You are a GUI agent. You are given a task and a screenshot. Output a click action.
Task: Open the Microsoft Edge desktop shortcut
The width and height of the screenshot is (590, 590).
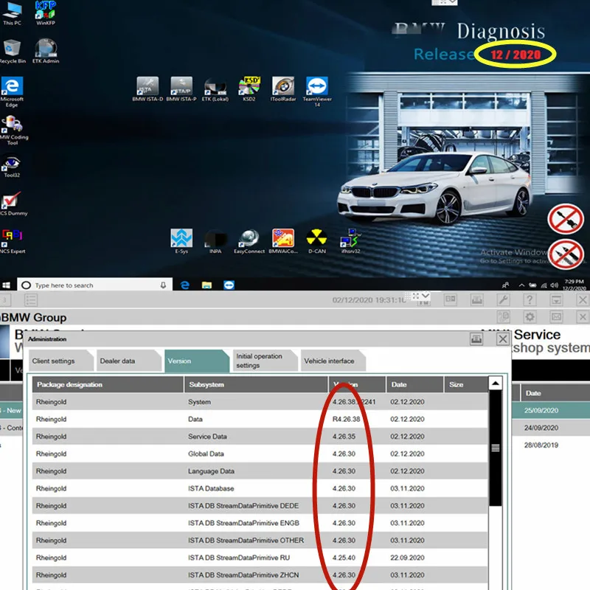click(12, 92)
